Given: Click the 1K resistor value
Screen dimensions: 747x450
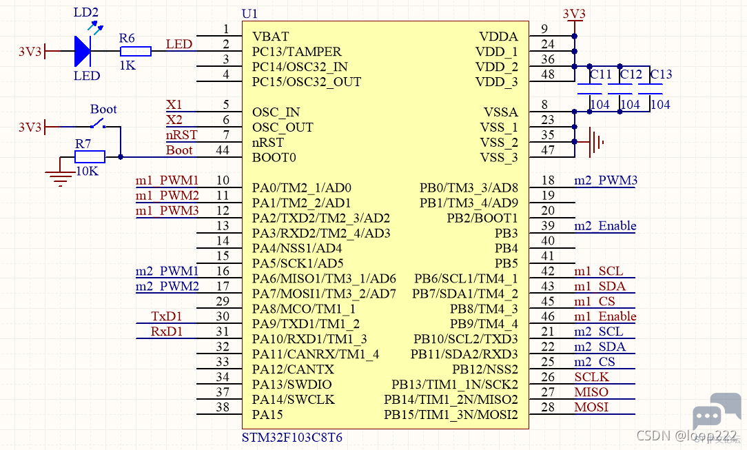Looking at the screenshot, I should coord(127,65).
